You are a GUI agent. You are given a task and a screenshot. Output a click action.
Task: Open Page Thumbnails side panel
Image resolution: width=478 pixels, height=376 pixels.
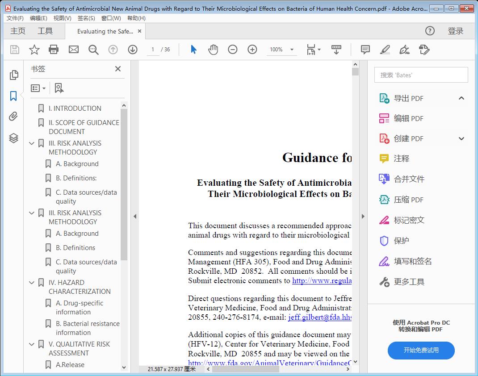tap(14, 75)
